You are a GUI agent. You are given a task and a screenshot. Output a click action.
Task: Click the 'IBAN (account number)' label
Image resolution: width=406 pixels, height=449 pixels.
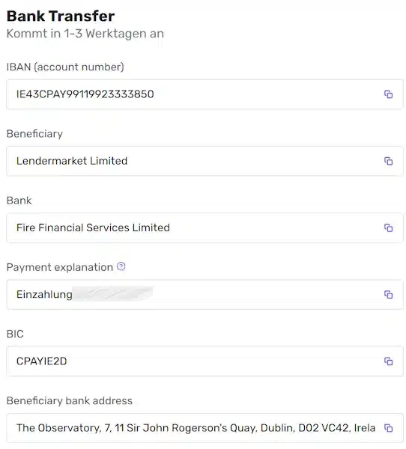(x=65, y=67)
